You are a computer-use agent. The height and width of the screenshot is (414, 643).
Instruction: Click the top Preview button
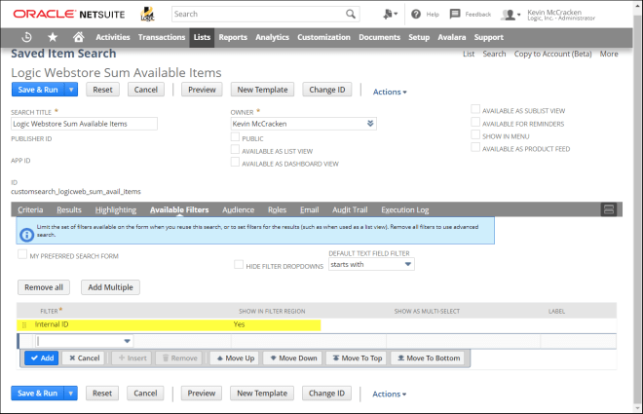point(202,90)
